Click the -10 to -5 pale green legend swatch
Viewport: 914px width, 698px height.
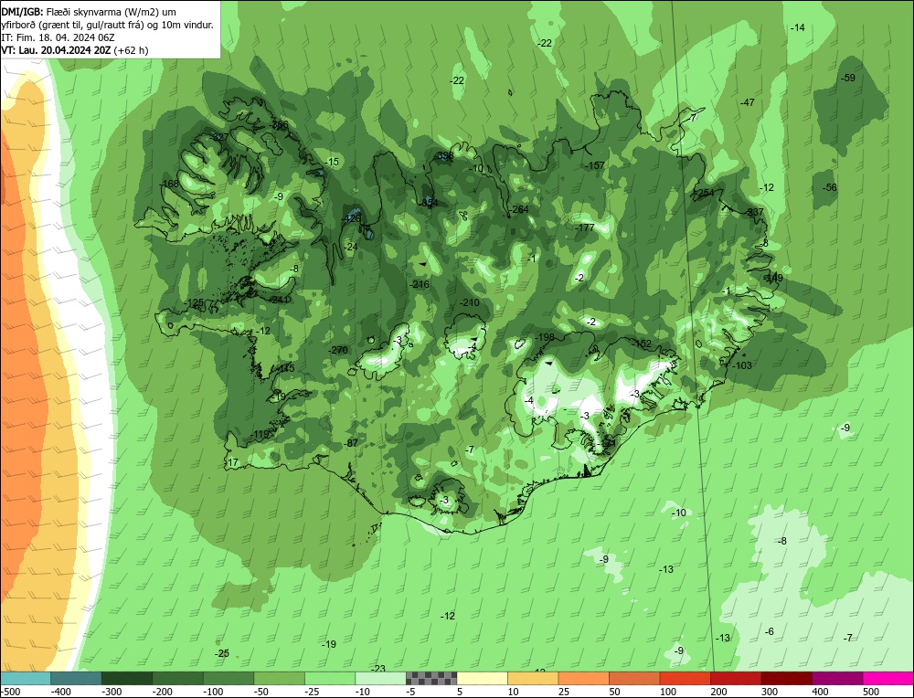coord(380,678)
